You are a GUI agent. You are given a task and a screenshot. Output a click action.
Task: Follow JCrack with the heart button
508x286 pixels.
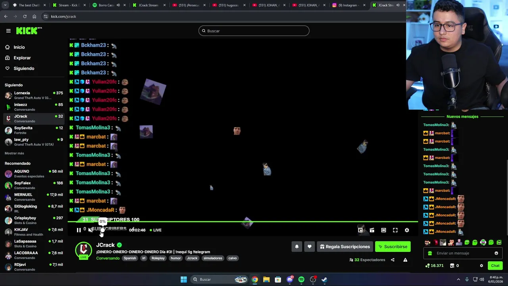310,247
